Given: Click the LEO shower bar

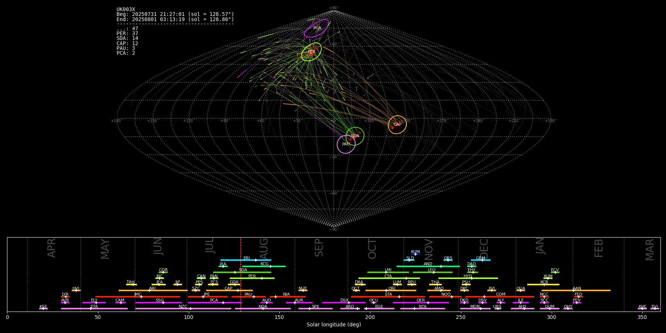Looking at the screenshot, I should pos(433,272).
